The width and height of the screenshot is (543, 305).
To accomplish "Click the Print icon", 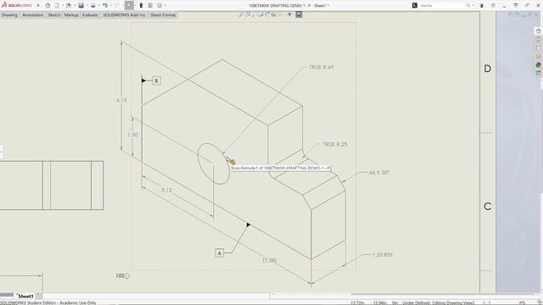I will [x=92, y=6].
